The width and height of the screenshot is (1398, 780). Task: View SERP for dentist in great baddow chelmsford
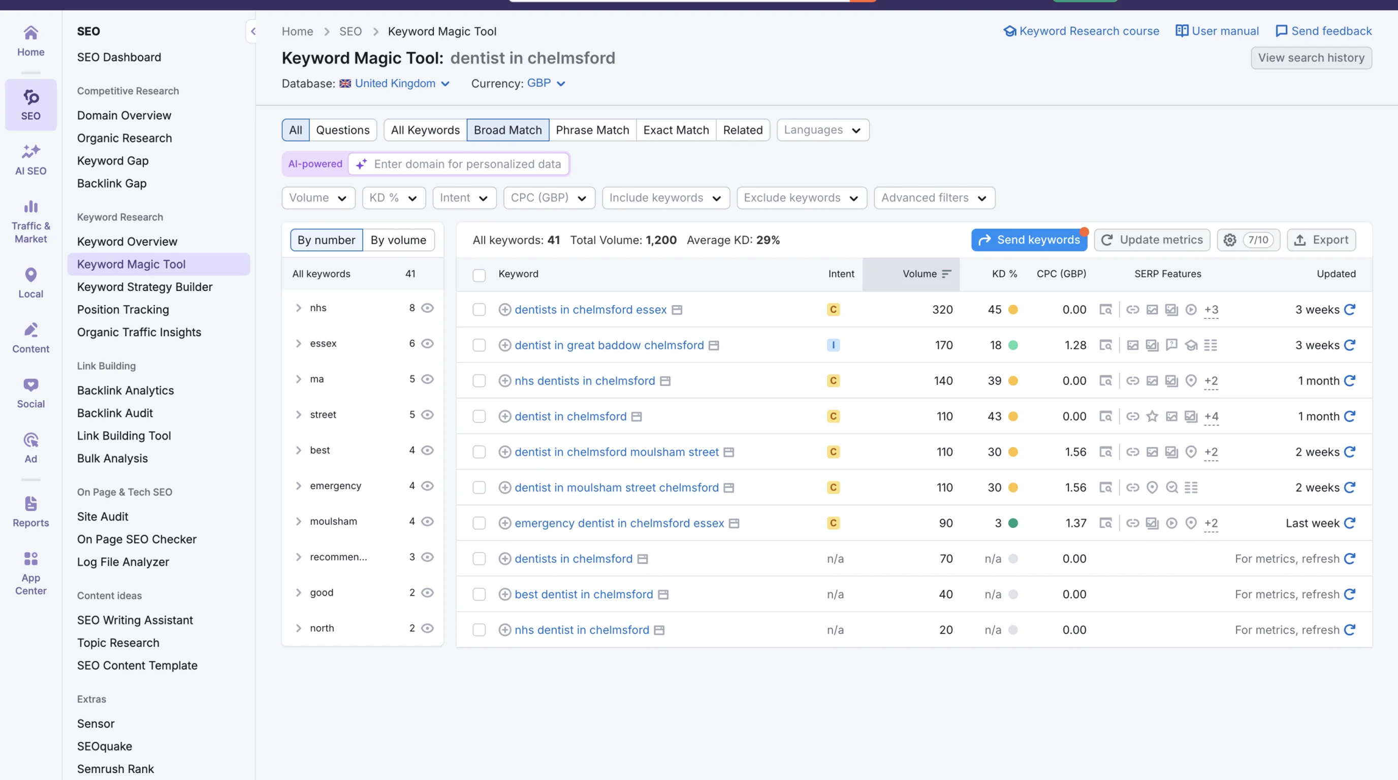(x=1105, y=345)
